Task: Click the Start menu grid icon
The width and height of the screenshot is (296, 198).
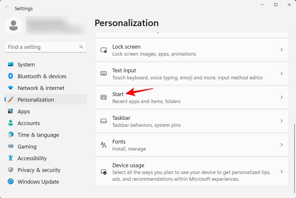Action: (x=103, y=97)
